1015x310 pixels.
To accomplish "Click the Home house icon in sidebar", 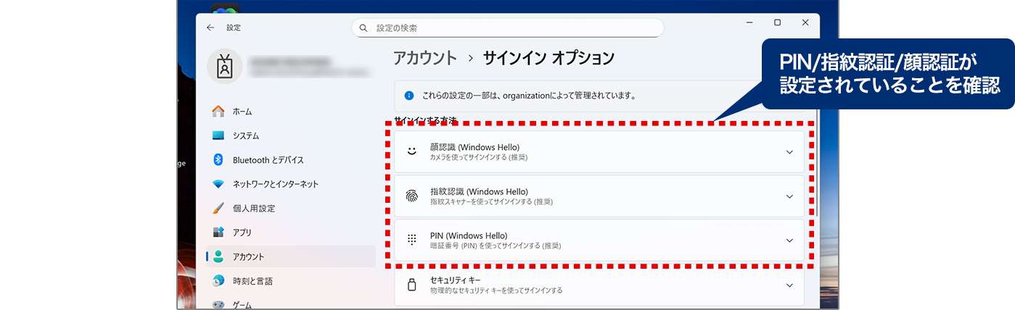I will tap(218, 112).
